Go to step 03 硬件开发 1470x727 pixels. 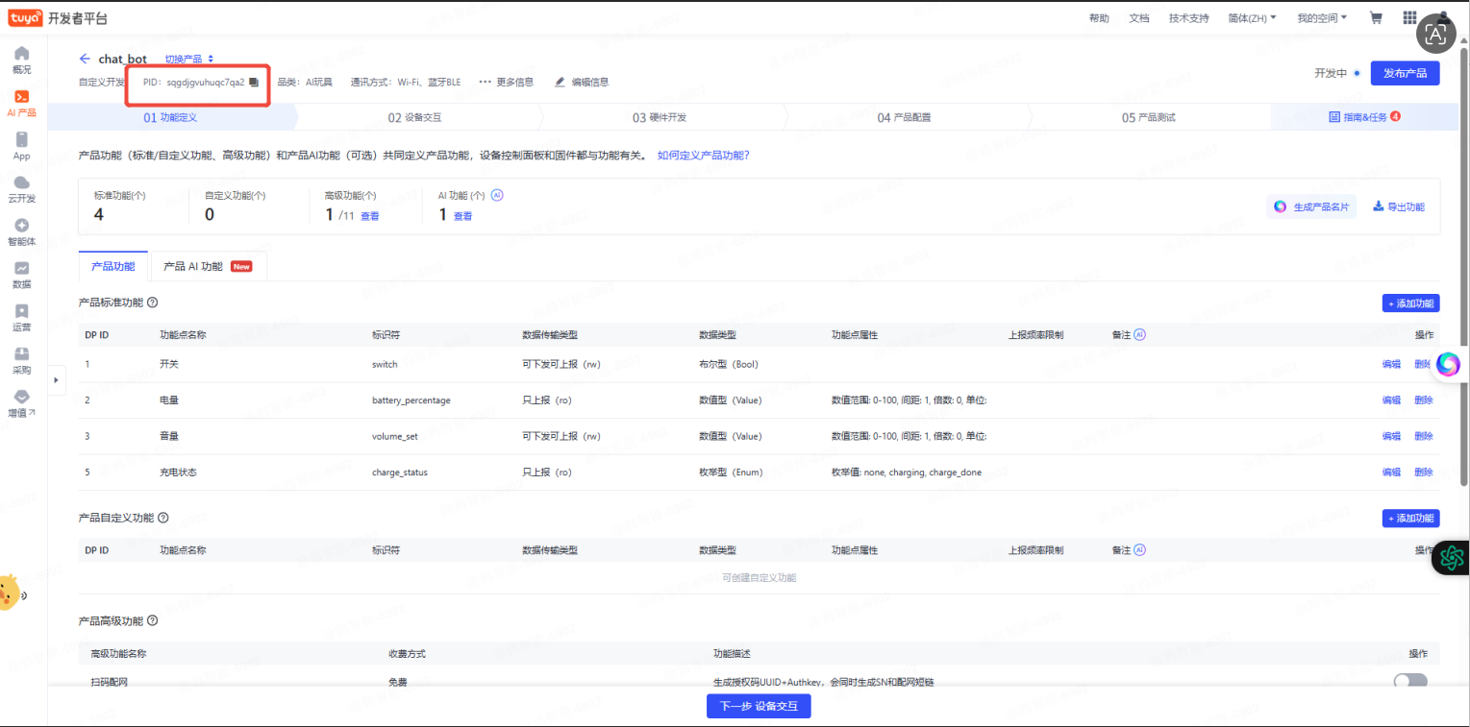660,117
